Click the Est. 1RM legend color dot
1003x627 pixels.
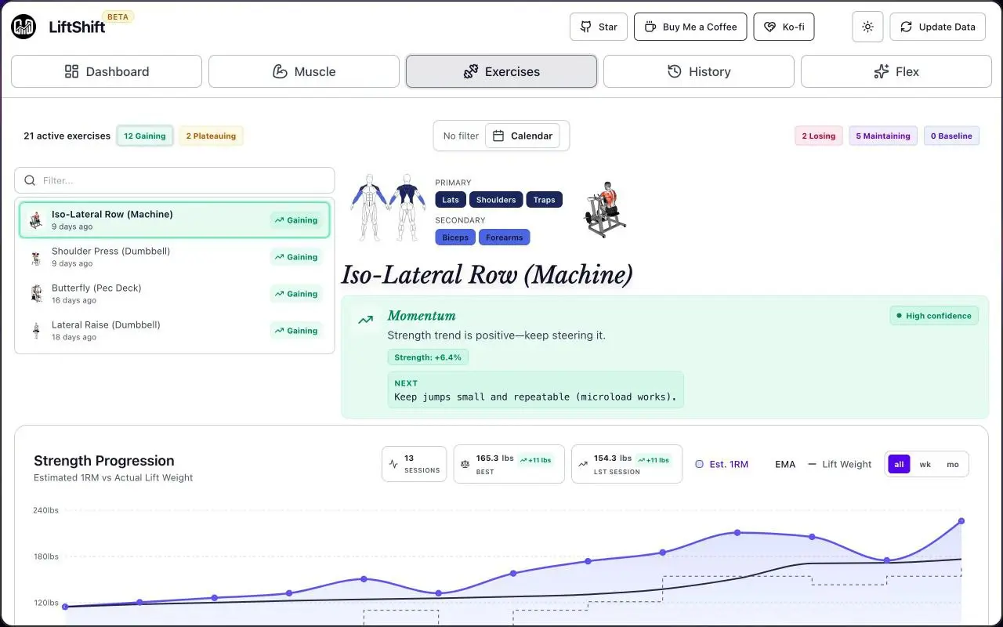pos(699,464)
